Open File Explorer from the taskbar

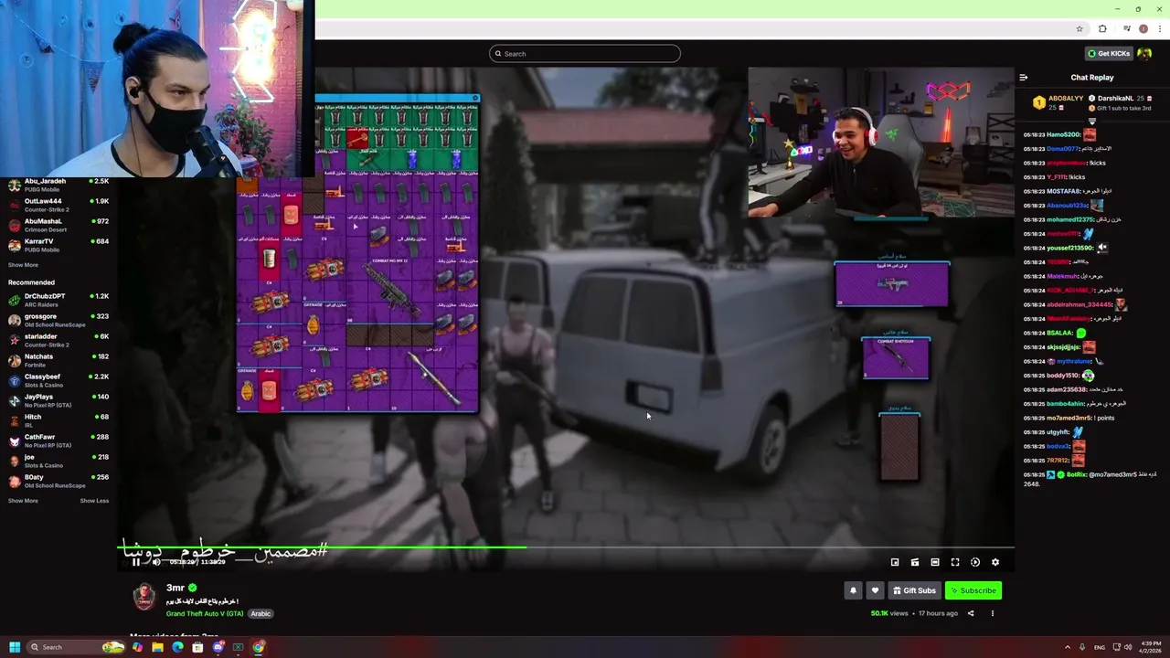(157, 647)
